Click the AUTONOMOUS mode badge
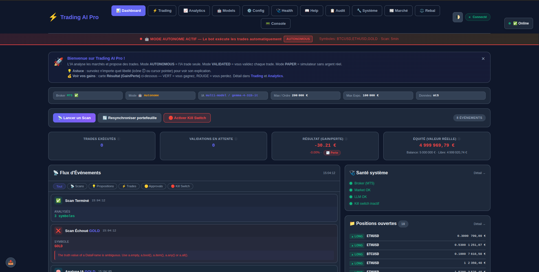Viewport: 539px width, 272px height. pos(298,39)
